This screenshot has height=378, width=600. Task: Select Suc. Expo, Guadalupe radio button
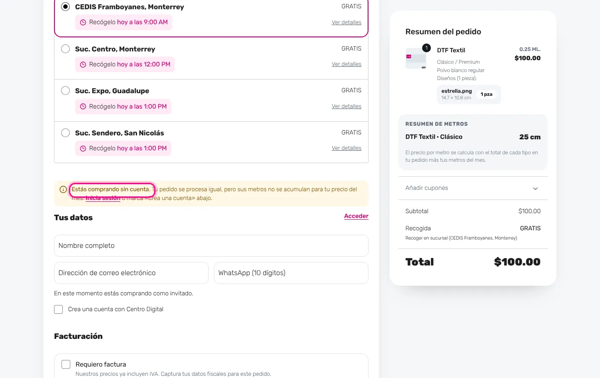click(65, 91)
